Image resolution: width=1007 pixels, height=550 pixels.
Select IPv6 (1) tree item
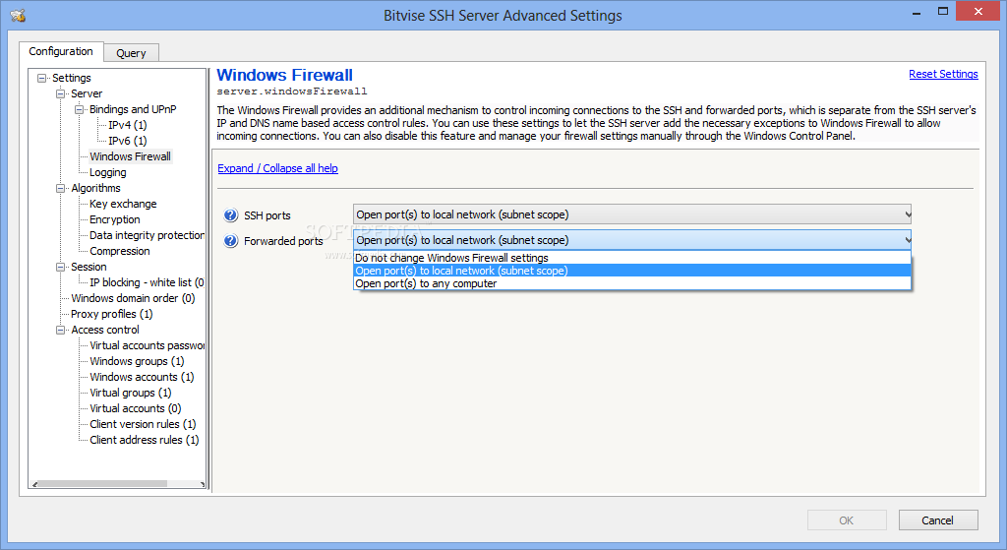[127, 141]
